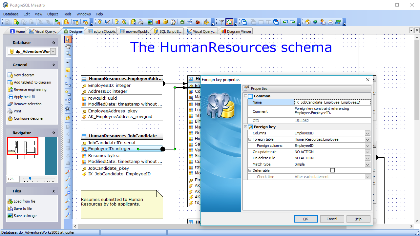Click the Reverse engineering link
Image resolution: width=420 pixels, height=236 pixels.
30,89
